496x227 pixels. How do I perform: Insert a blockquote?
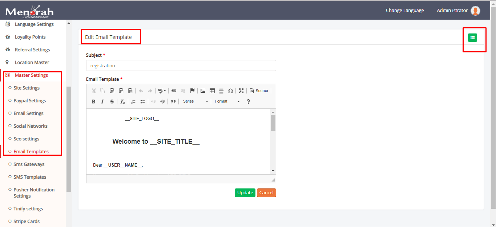tap(173, 101)
